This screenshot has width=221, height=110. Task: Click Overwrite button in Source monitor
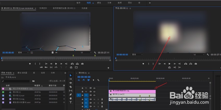(77, 64)
